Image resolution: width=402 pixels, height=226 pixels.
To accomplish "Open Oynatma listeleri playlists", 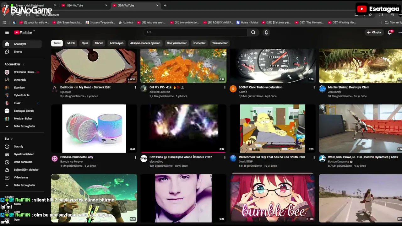I will click(x=22, y=154).
